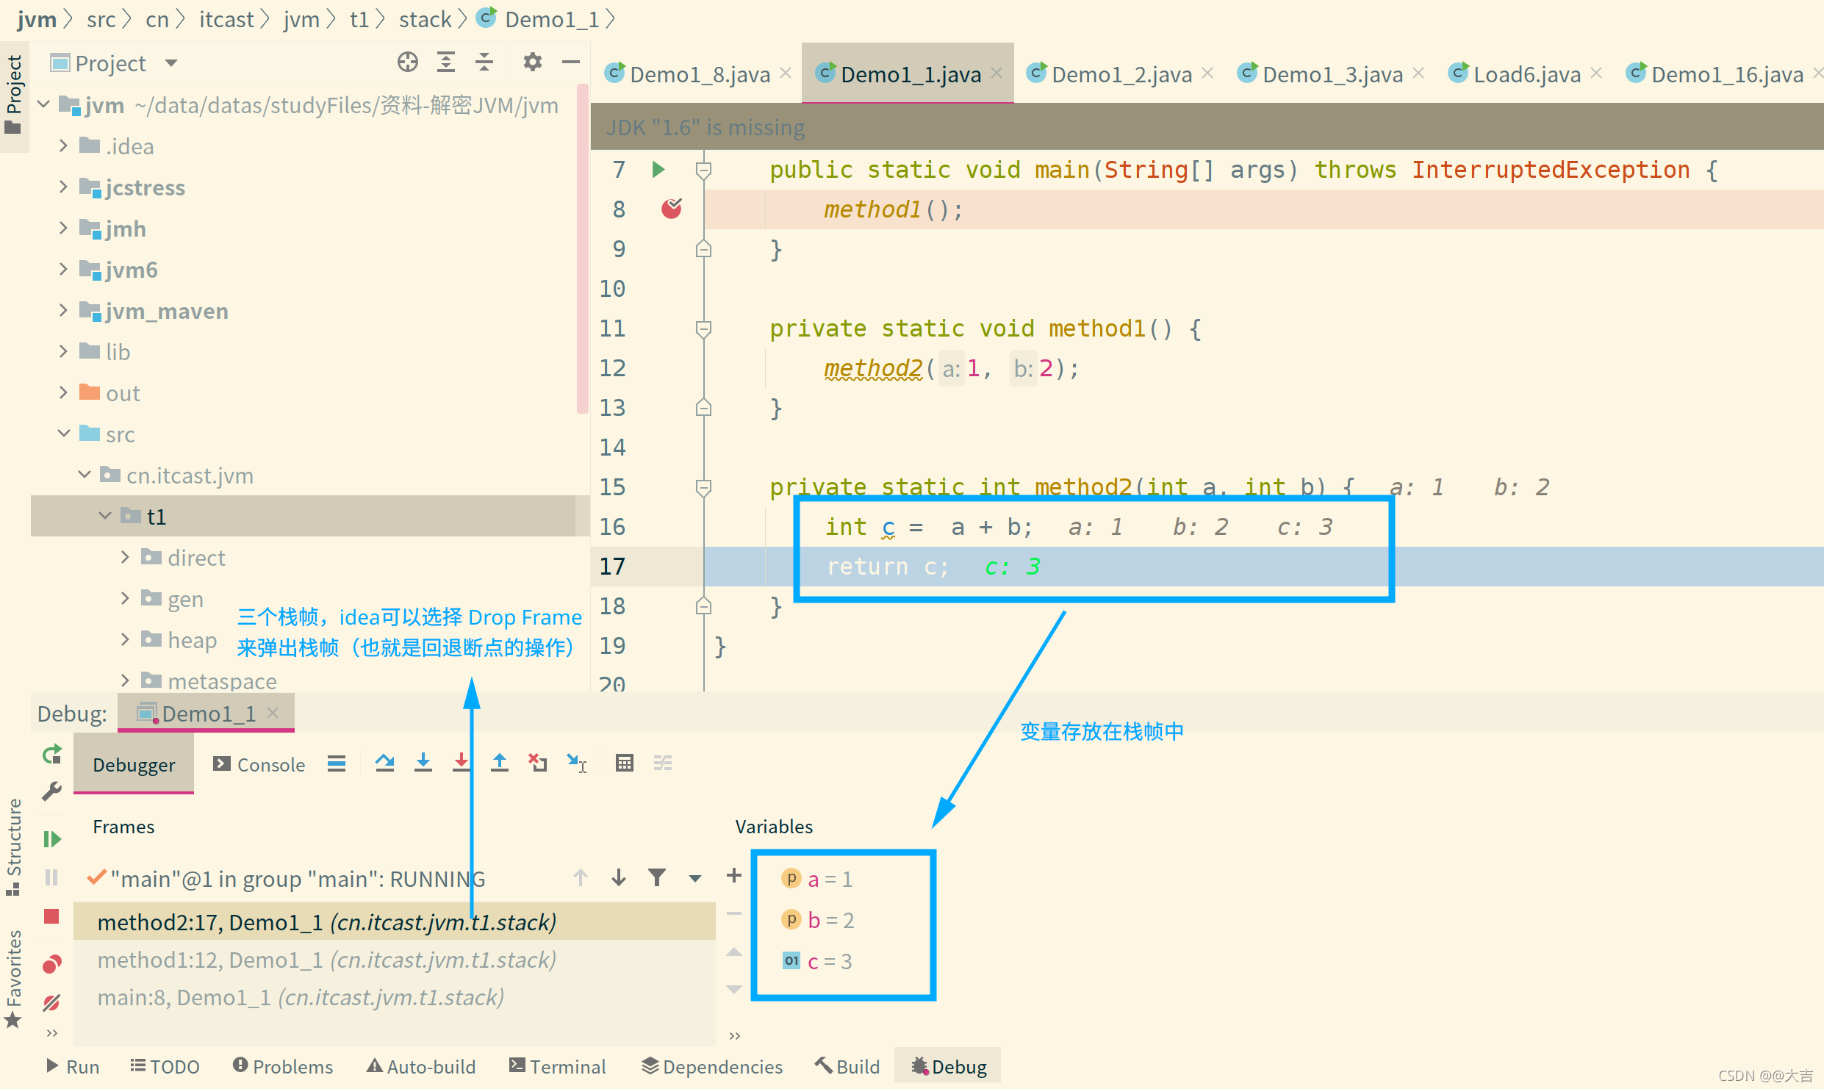1824x1089 pixels.
Task: Resume program with green play icon
Action: 51,839
